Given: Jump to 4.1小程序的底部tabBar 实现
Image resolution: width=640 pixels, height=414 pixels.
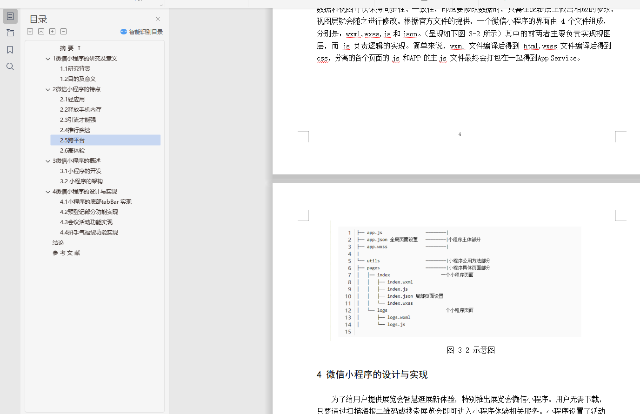Looking at the screenshot, I should pyautogui.click(x=96, y=201).
